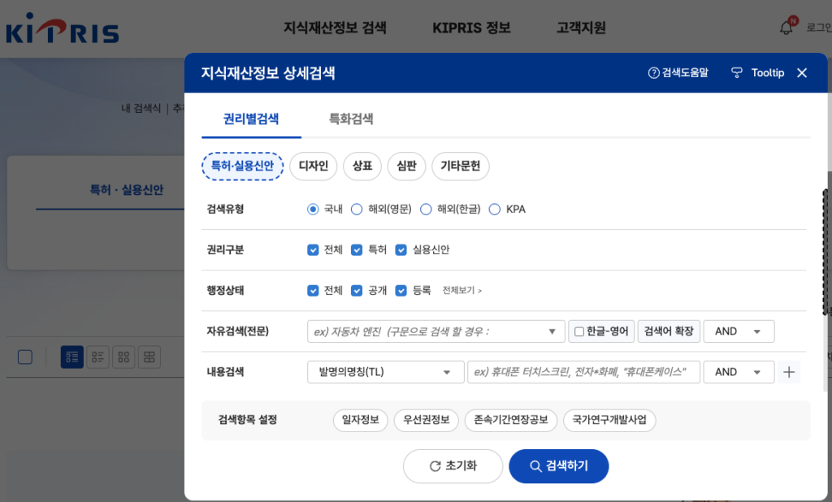Click the 내용검색 keyword input field

pyautogui.click(x=583, y=372)
